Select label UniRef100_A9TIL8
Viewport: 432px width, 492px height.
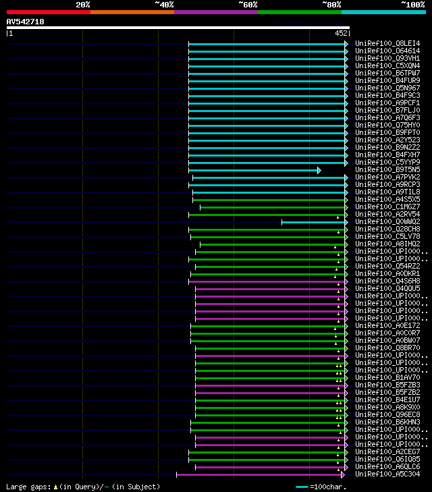(x=387, y=192)
